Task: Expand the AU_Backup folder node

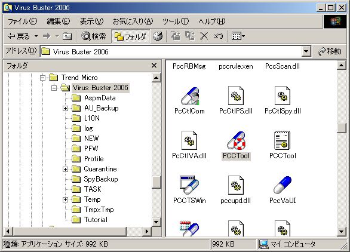Action: pos(65,108)
